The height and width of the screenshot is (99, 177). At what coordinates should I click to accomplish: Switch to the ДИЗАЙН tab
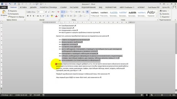[33, 7]
